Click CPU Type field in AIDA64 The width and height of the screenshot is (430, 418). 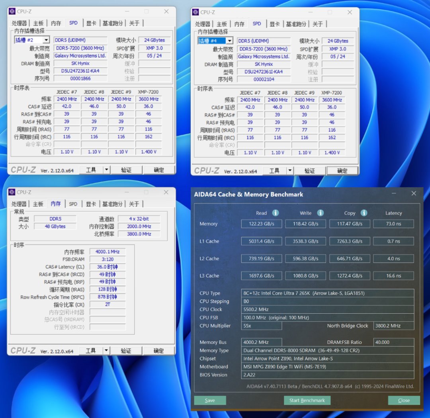coord(328,293)
